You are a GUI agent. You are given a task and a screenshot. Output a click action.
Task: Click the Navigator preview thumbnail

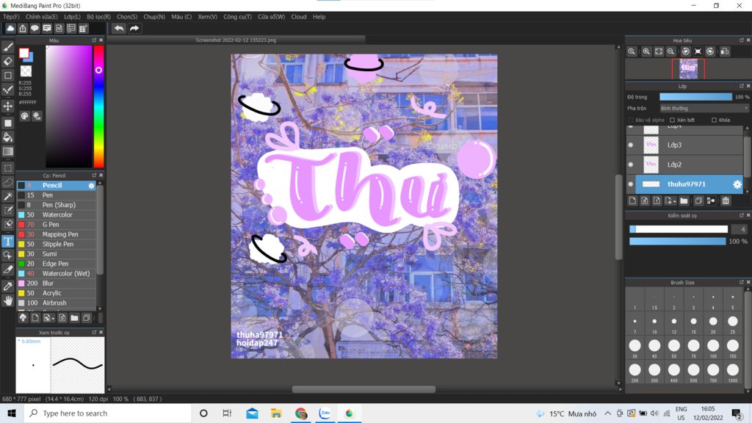pyautogui.click(x=688, y=69)
